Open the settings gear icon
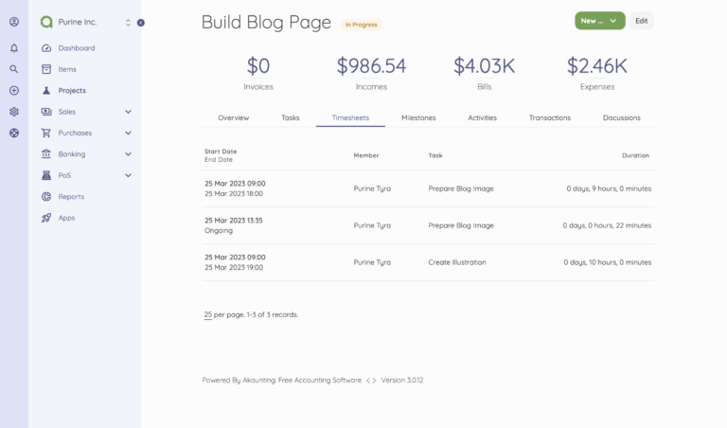The width and height of the screenshot is (727, 428). tap(14, 112)
